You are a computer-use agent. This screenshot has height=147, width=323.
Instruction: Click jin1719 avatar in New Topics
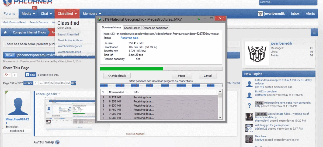click(249, 84)
